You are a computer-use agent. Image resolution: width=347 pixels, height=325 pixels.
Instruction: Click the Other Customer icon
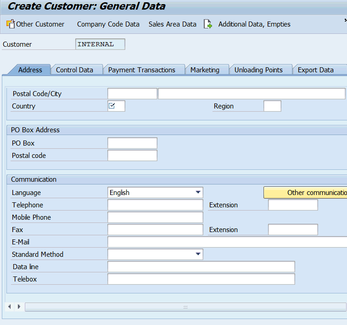[x=11, y=24]
